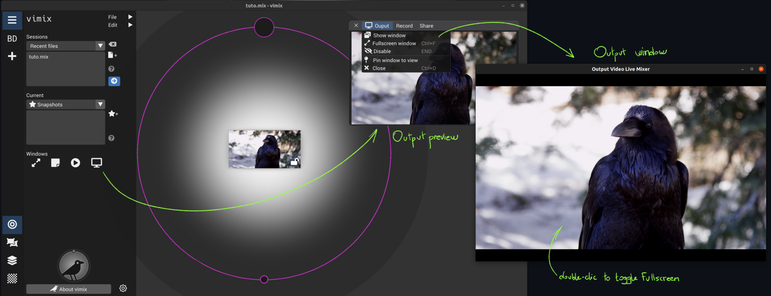Expand the Recent files dropdown

click(100, 46)
